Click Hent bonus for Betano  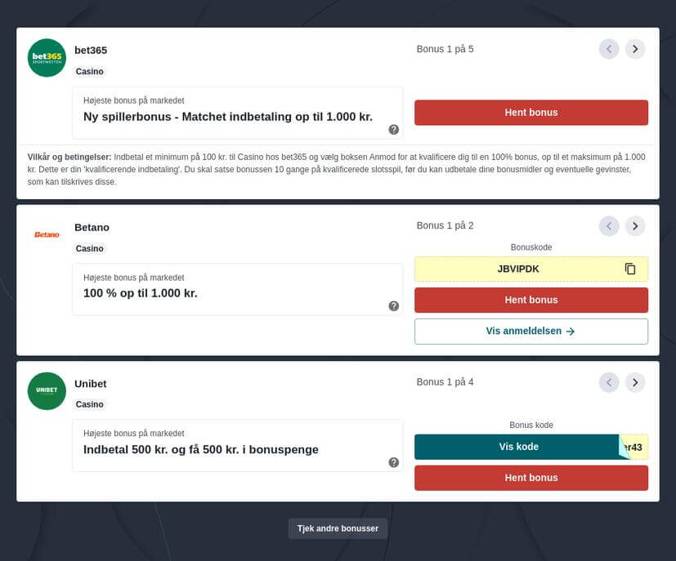(x=531, y=300)
